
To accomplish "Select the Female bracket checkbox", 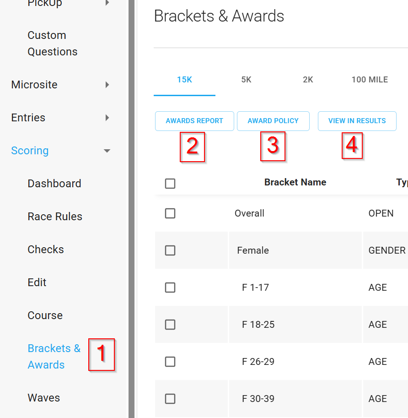I will (170, 250).
